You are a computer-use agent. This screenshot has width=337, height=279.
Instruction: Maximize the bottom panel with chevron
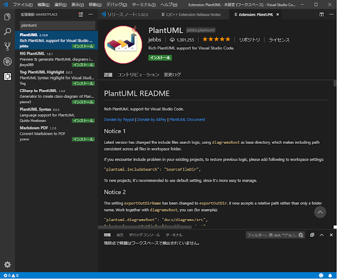322,235
